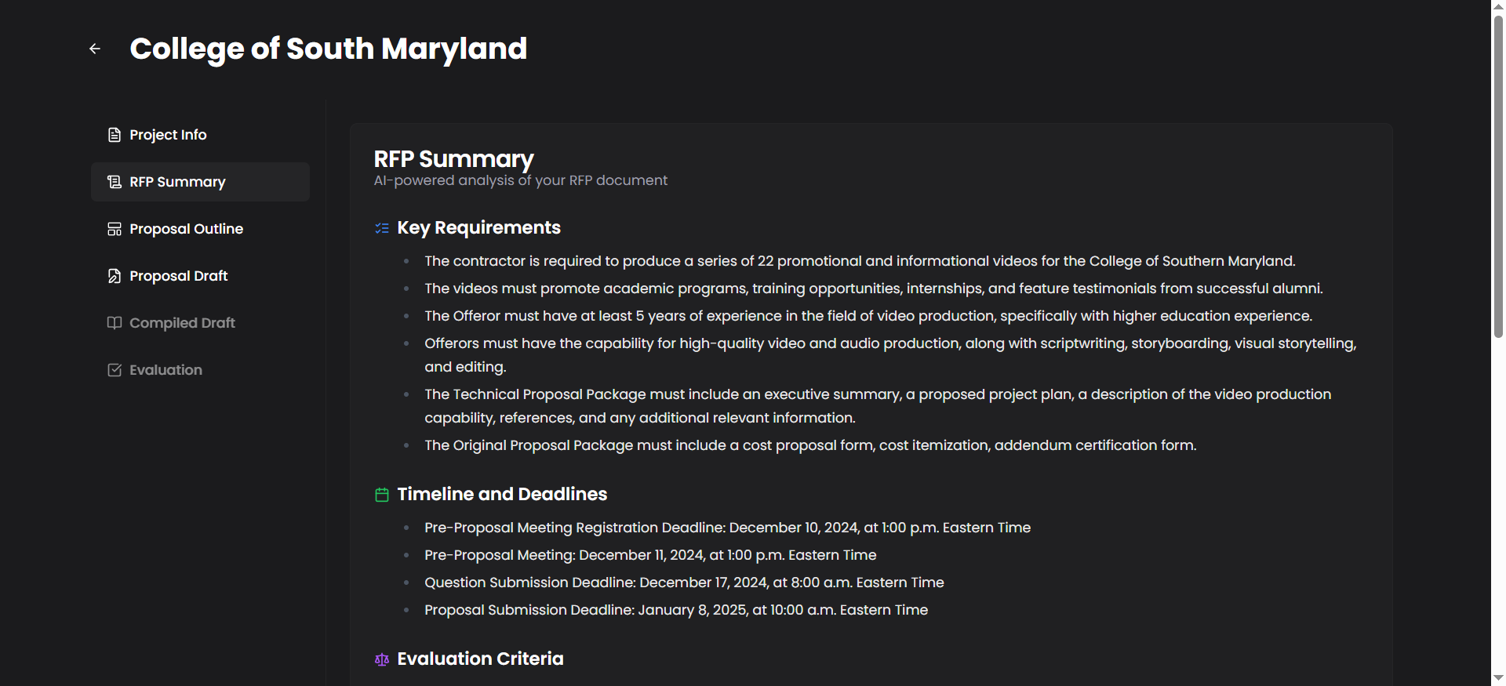Go to the Proposal Draft tab
Image resolution: width=1506 pixels, height=686 pixels.
178,276
